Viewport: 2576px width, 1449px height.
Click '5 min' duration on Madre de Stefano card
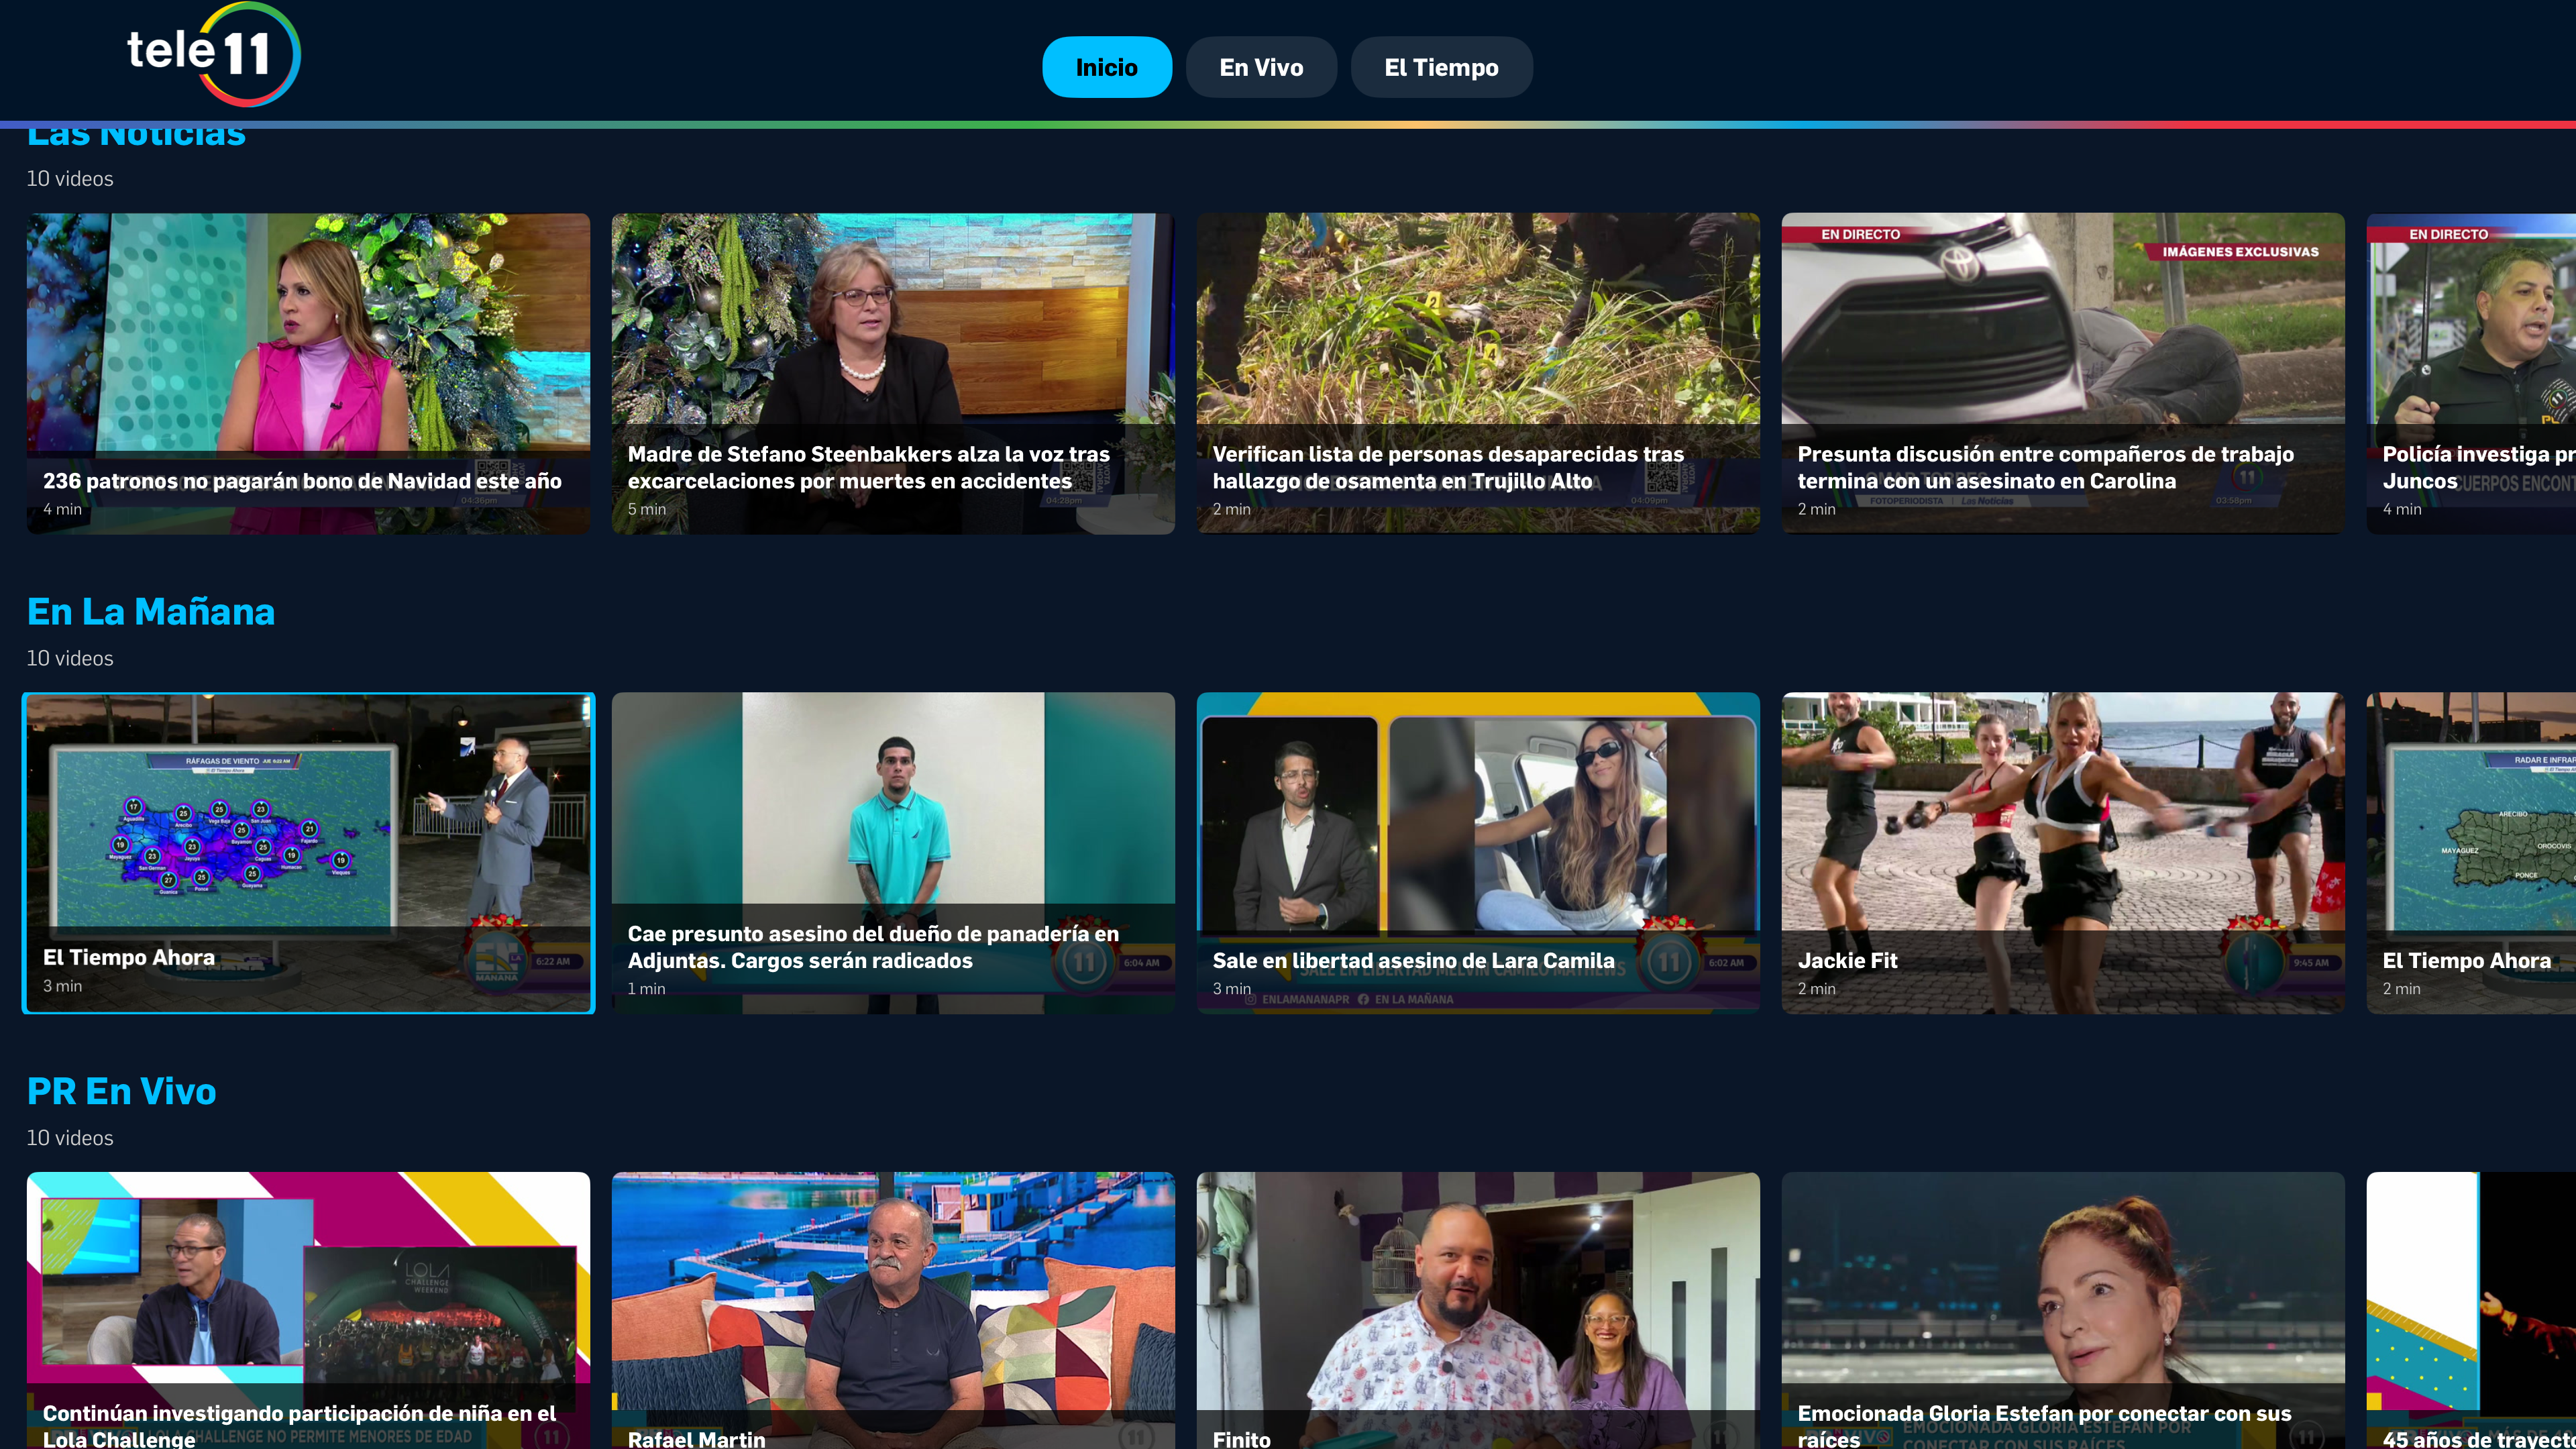(x=647, y=509)
